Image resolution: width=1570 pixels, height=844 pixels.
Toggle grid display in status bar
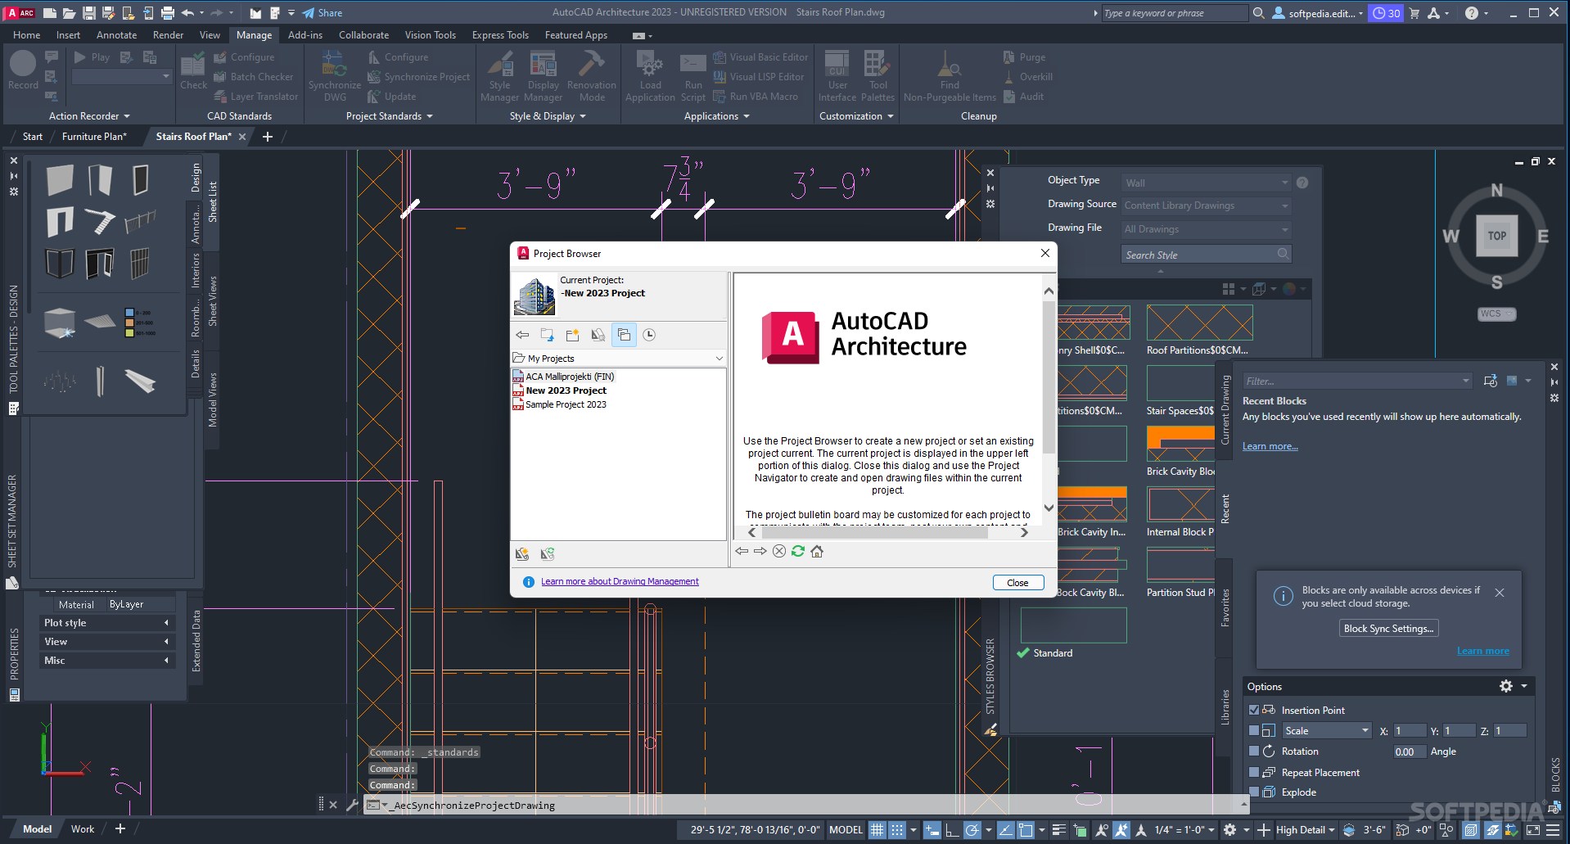coord(877,829)
